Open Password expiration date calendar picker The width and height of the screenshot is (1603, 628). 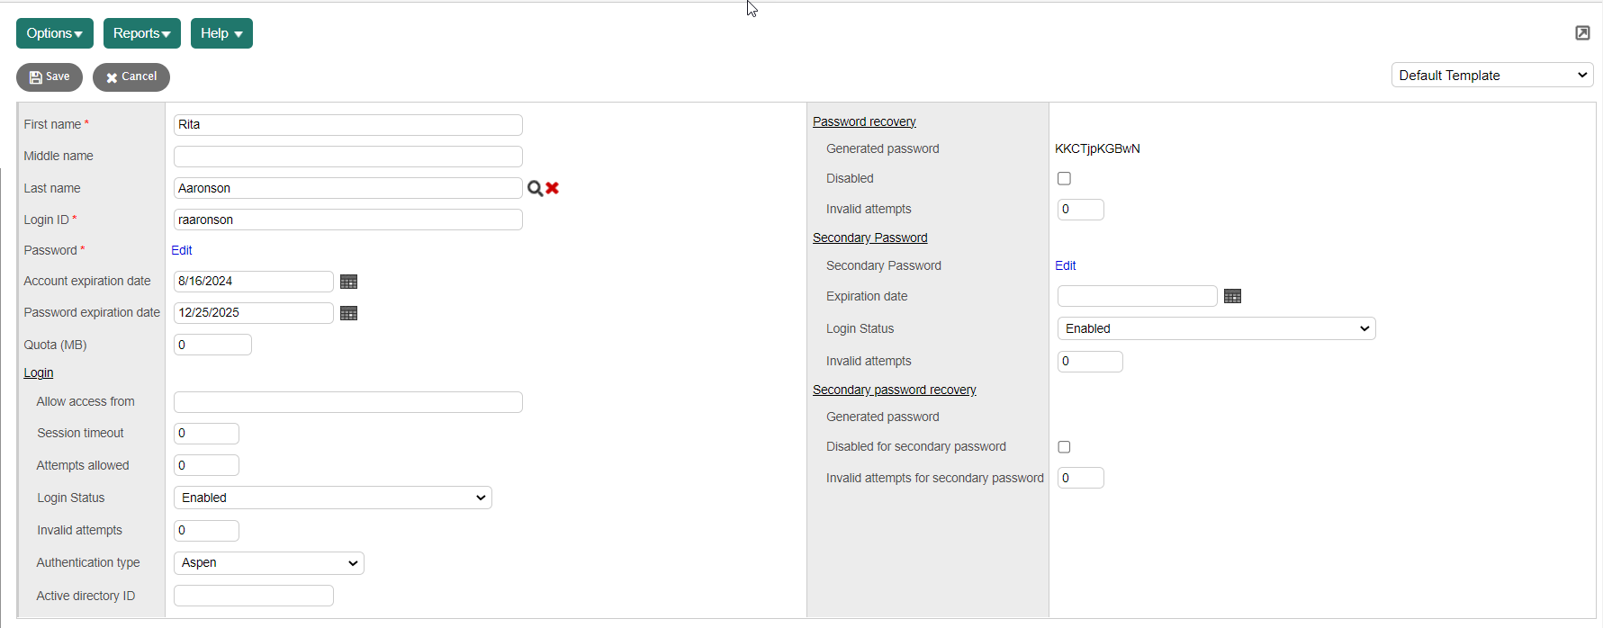349,313
